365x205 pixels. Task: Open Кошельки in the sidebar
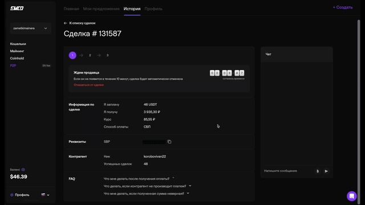click(18, 44)
